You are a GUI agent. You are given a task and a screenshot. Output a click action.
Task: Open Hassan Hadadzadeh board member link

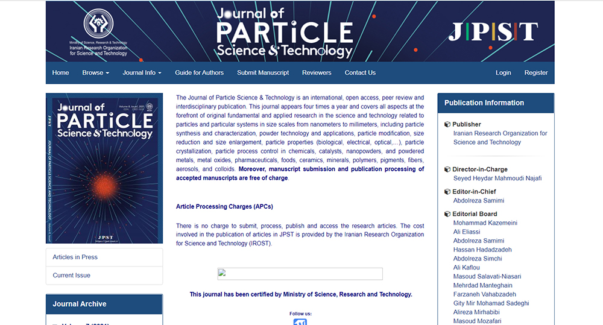(x=482, y=250)
